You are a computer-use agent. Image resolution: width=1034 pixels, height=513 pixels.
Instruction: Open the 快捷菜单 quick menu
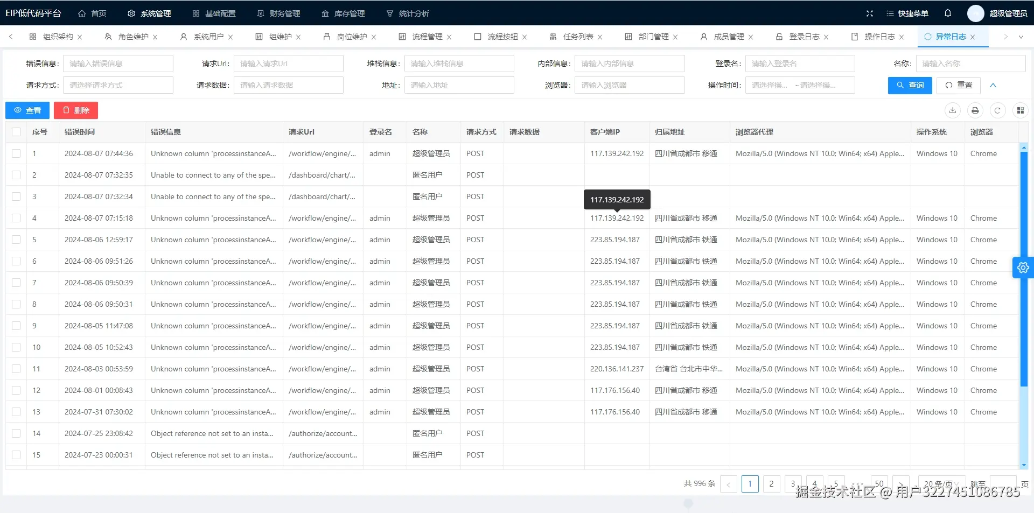point(907,13)
